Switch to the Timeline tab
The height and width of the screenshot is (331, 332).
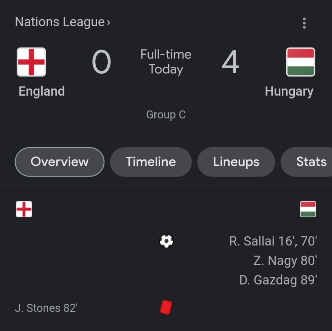click(151, 162)
